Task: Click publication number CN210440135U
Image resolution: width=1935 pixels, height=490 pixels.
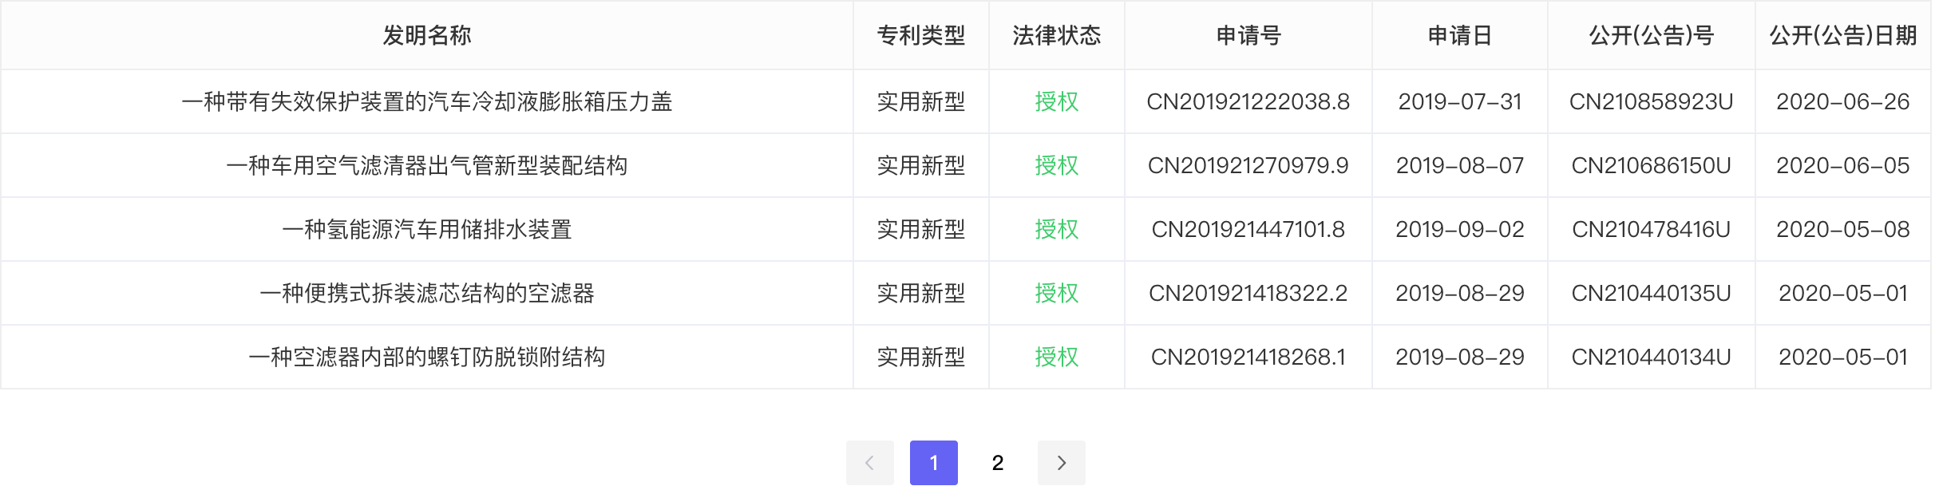Action: (x=1651, y=293)
